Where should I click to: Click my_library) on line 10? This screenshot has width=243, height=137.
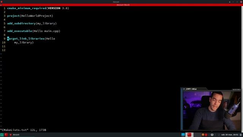(24, 42)
